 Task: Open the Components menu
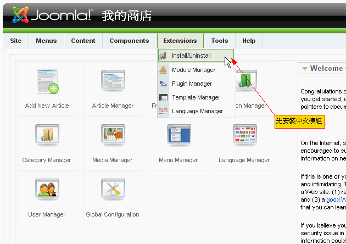129,41
